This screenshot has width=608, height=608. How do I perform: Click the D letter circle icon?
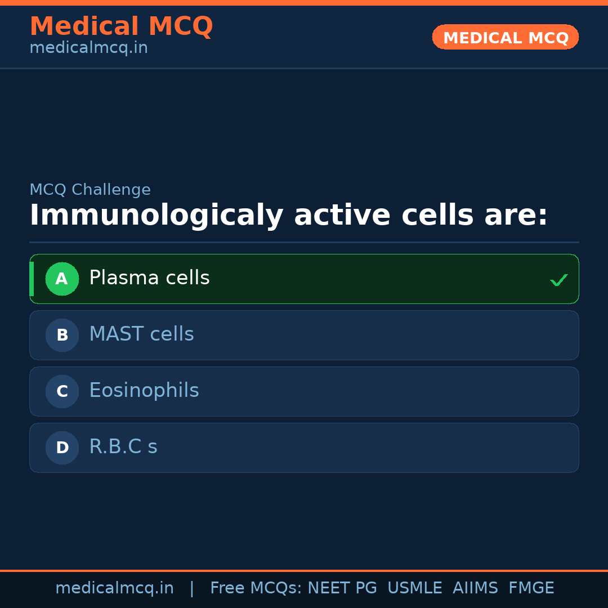[62, 448]
